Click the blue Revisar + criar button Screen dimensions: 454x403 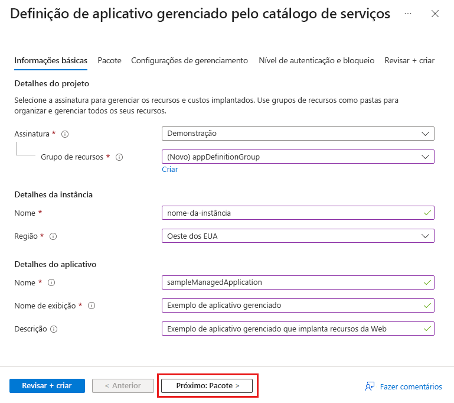pos(47,386)
